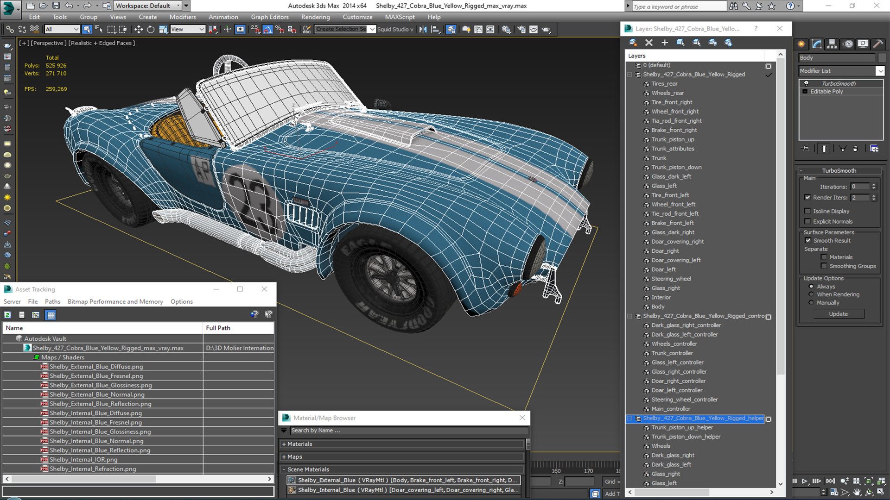Image resolution: width=890 pixels, height=500 pixels.
Task: Open the Select by Name tool
Action: [99, 29]
